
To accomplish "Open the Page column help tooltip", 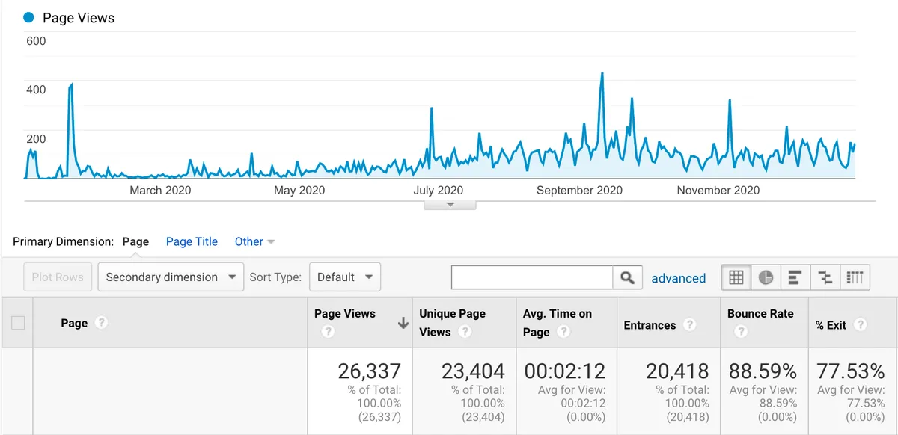I will [100, 323].
